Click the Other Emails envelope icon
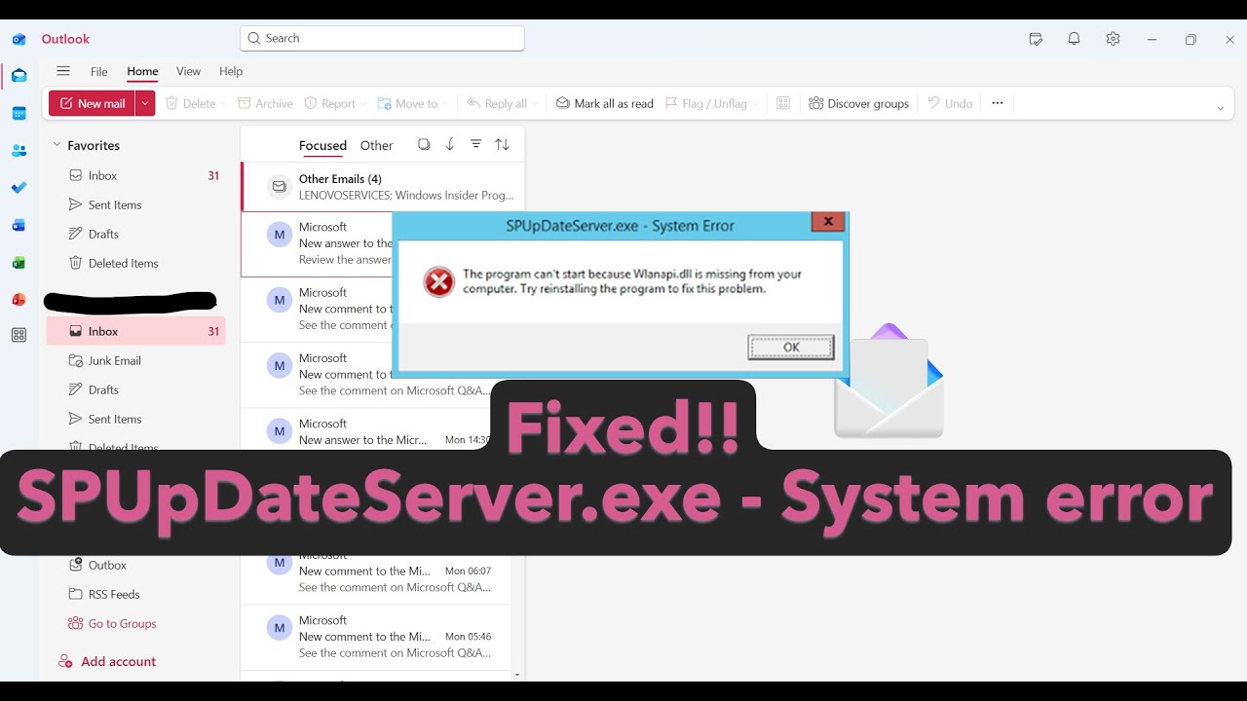This screenshot has width=1247, height=701. [280, 186]
